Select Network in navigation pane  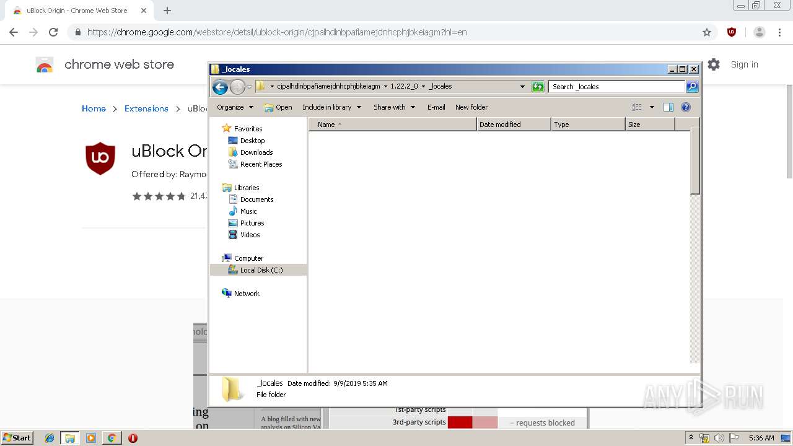click(240, 294)
